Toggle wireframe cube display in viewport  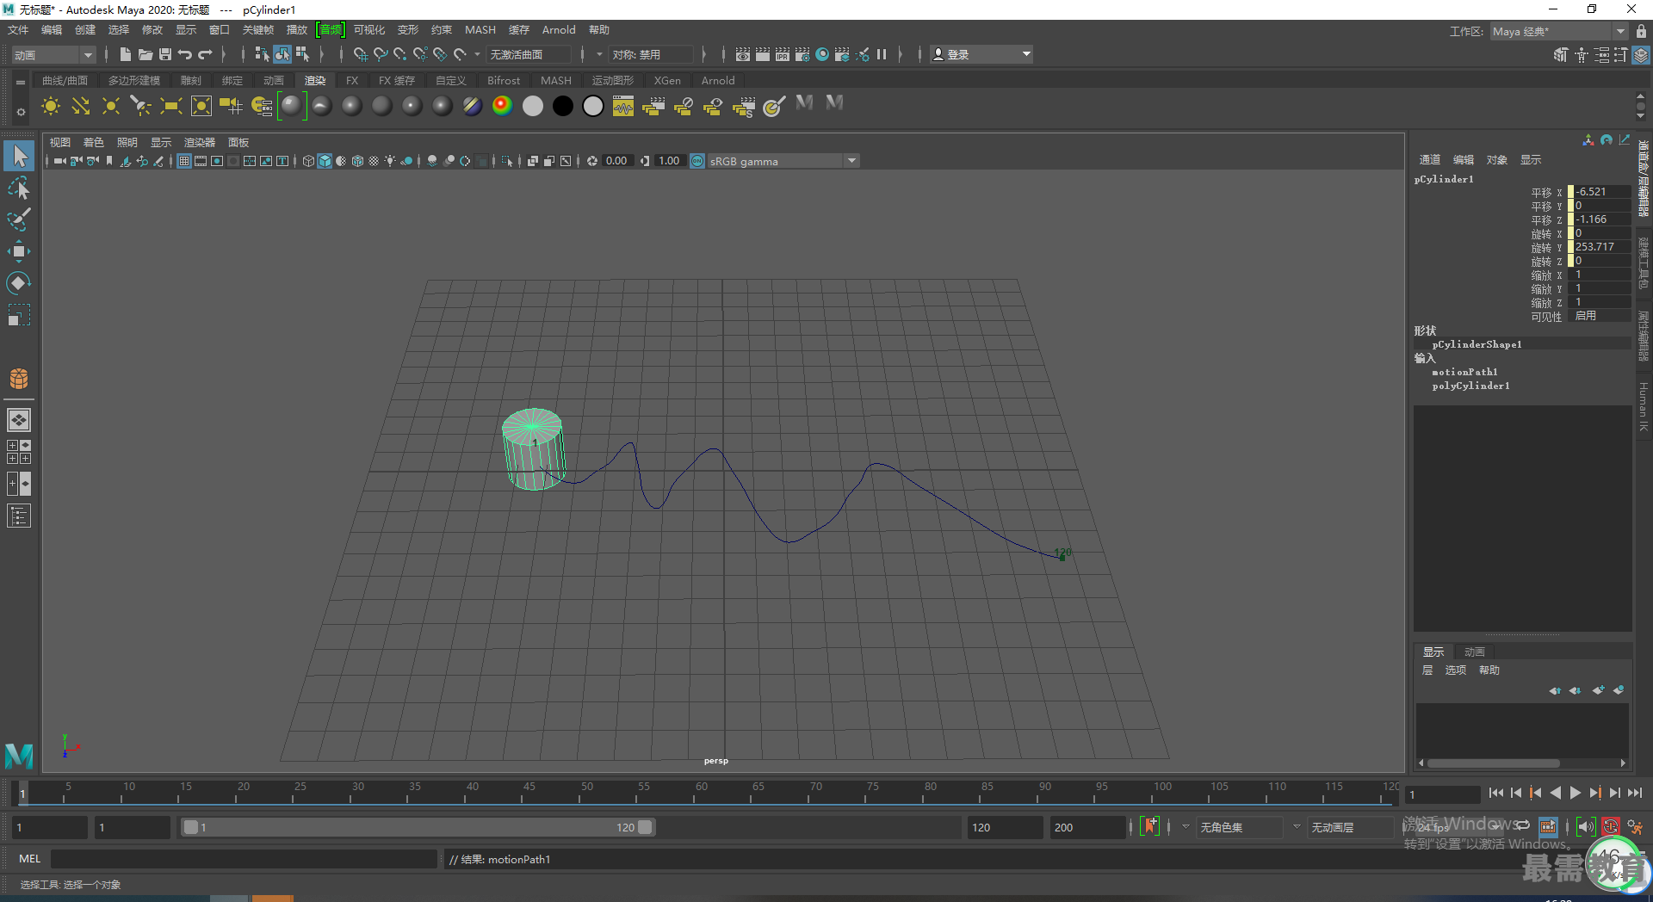click(x=308, y=161)
